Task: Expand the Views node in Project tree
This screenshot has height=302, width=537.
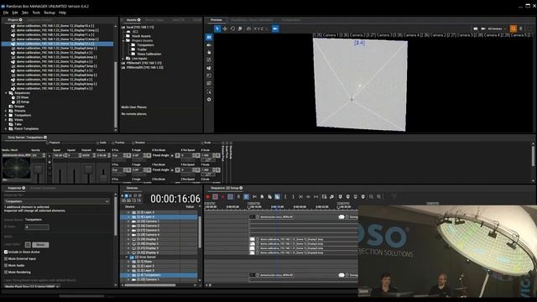Action: pyautogui.click(x=6, y=120)
